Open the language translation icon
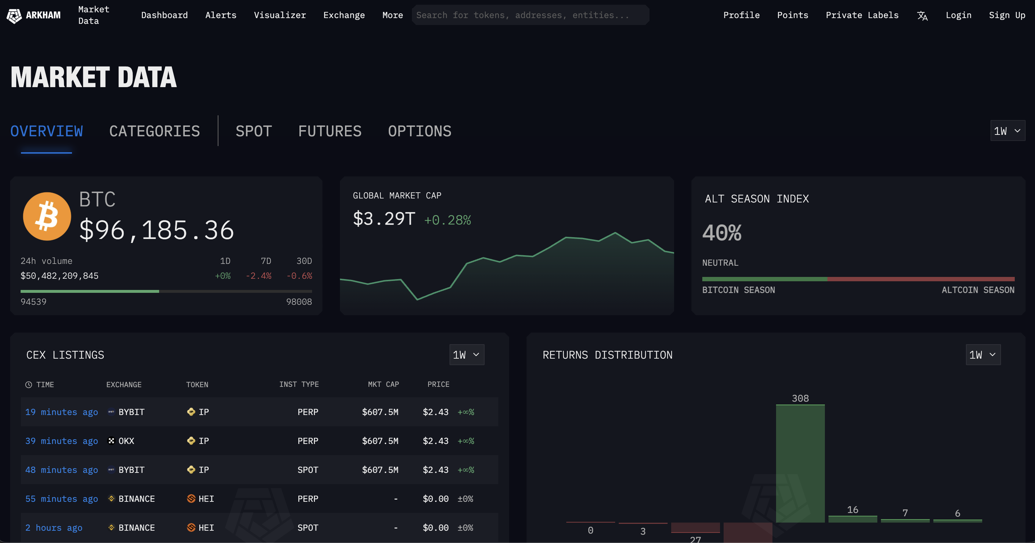Viewport: 1035px width, 543px height. (x=922, y=16)
